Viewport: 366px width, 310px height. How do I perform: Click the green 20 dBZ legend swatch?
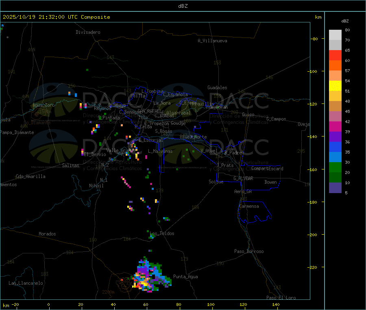[335, 167]
